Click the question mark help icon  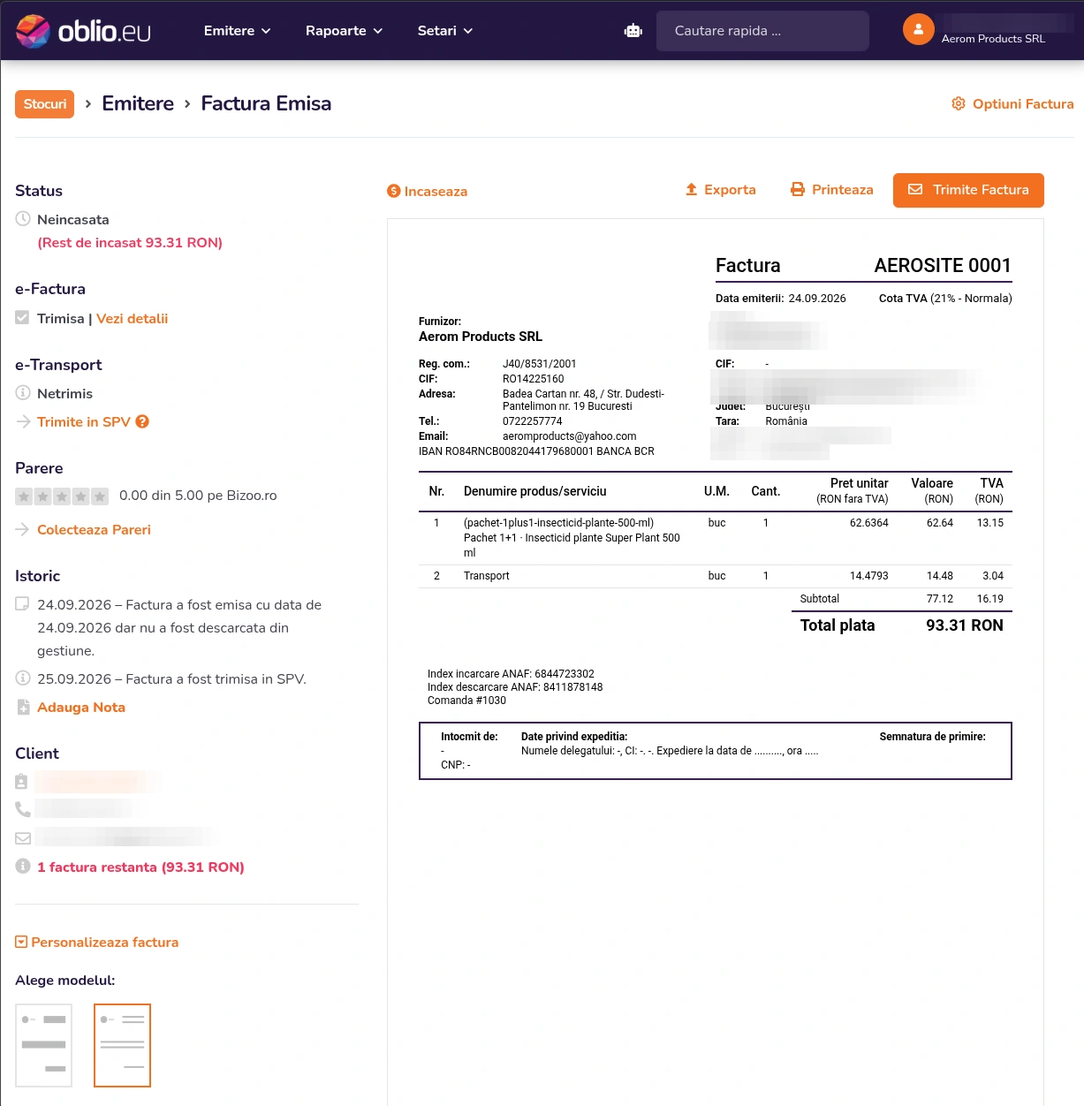tap(142, 421)
